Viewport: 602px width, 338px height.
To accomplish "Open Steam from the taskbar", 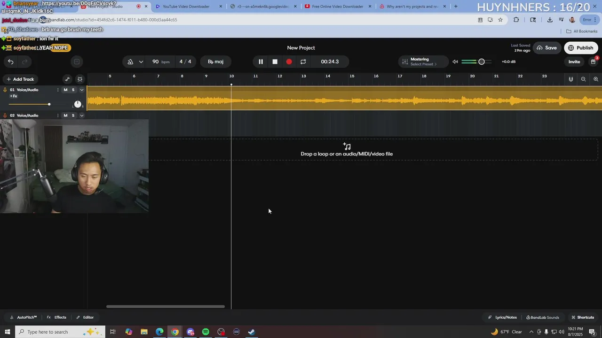I will 252,332.
